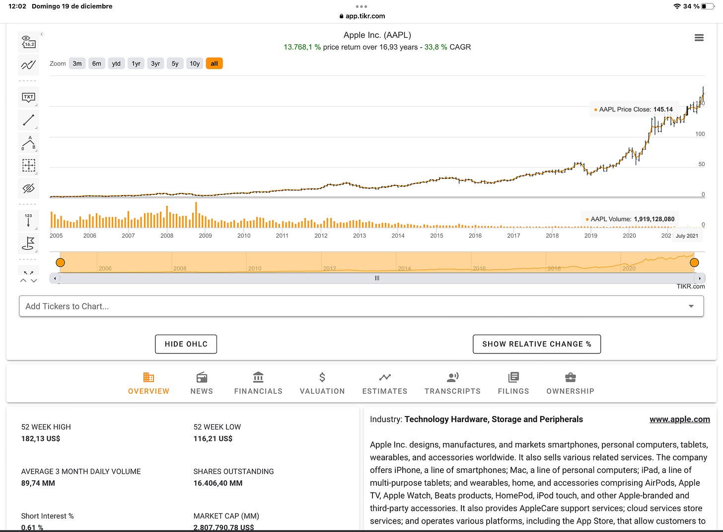The width and height of the screenshot is (723, 532).
Task: Open the NEWS tab
Action: click(202, 383)
